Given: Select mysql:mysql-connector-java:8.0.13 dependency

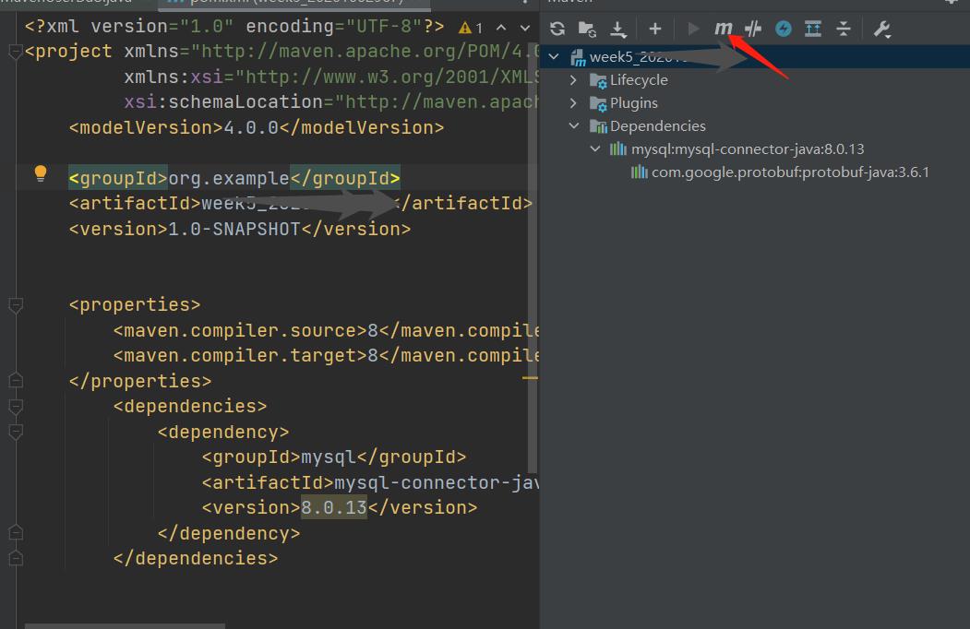Looking at the screenshot, I should (x=736, y=149).
